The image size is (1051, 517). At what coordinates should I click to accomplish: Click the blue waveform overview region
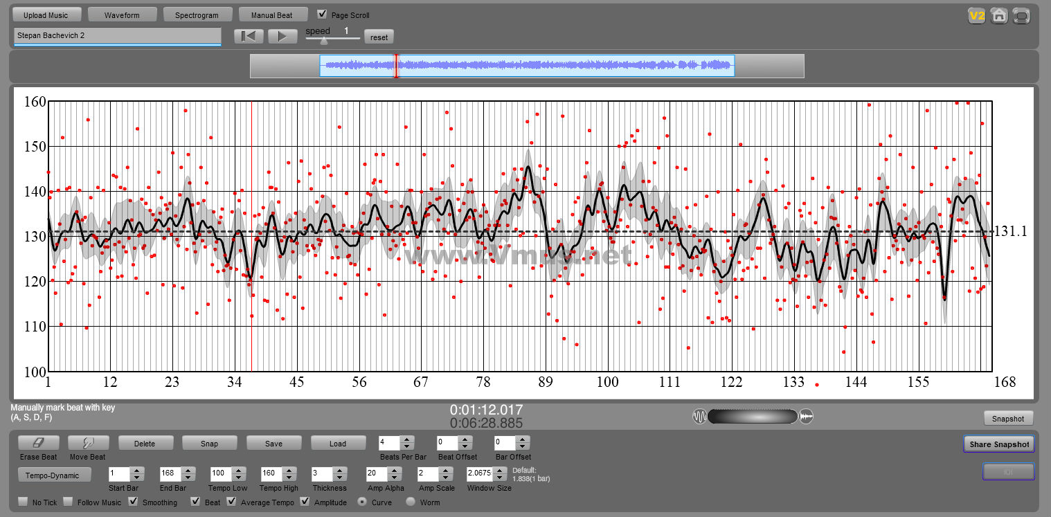526,66
